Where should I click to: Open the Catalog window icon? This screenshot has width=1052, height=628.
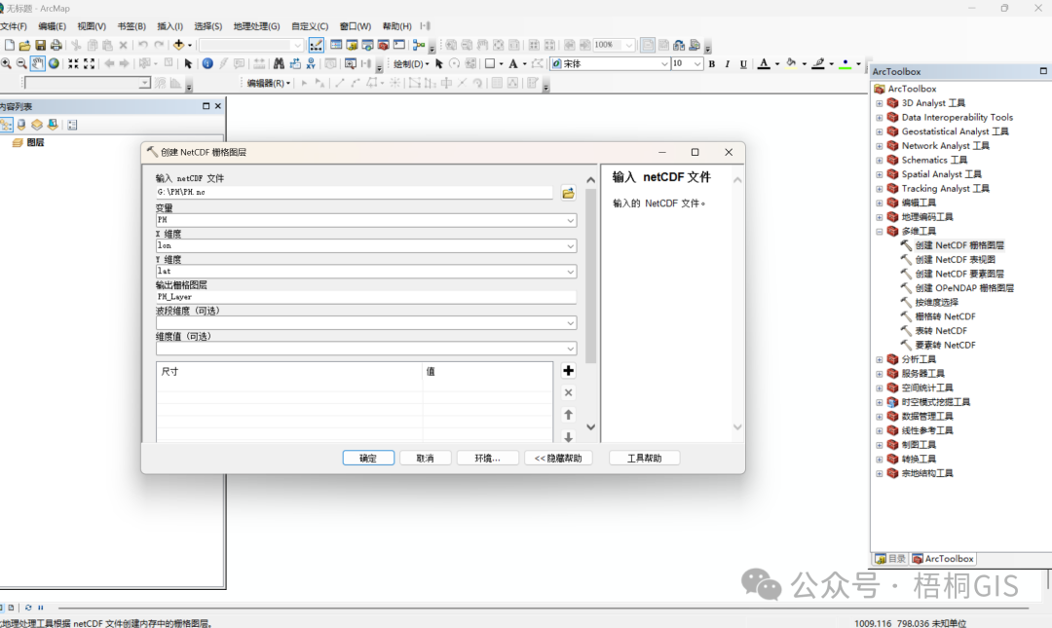(352, 45)
